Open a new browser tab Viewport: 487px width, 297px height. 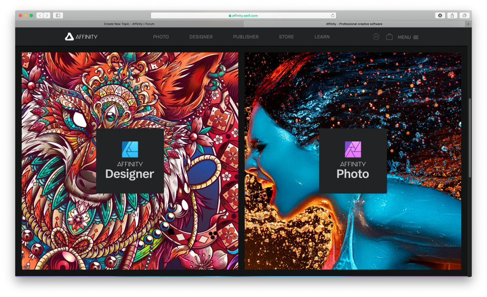[x=468, y=23]
